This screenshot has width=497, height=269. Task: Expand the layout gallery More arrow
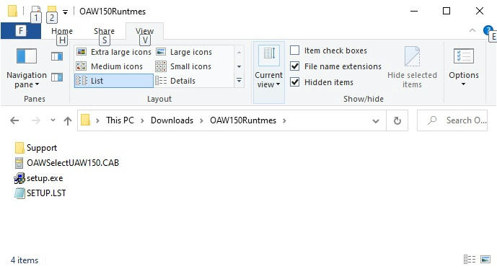tap(239, 81)
